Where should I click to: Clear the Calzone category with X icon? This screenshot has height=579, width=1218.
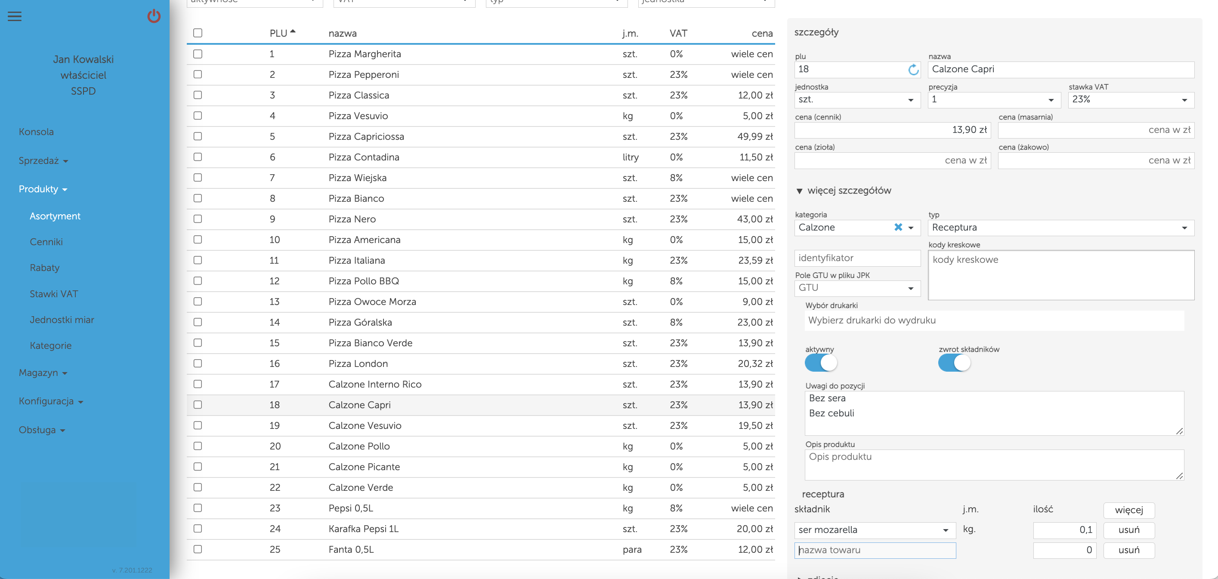coord(898,228)
